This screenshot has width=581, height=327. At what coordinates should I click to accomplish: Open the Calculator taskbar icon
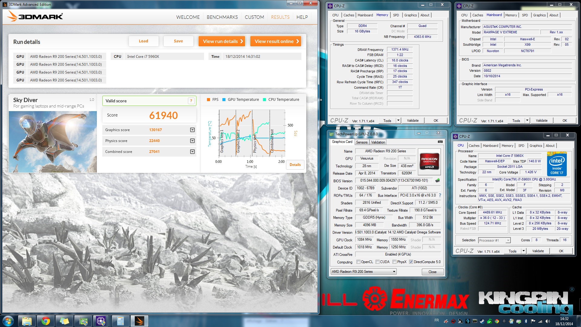(x=120, y=321)
